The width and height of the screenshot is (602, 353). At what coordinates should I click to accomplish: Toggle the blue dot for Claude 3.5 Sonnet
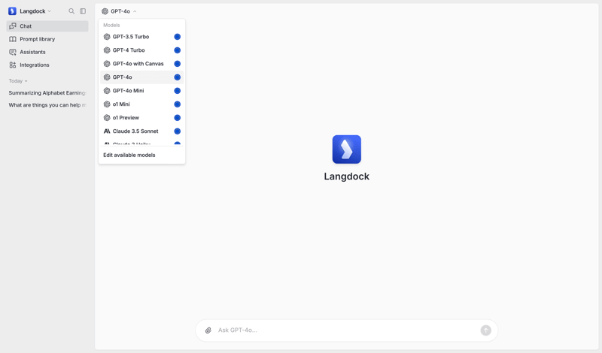tap(178, 131)
